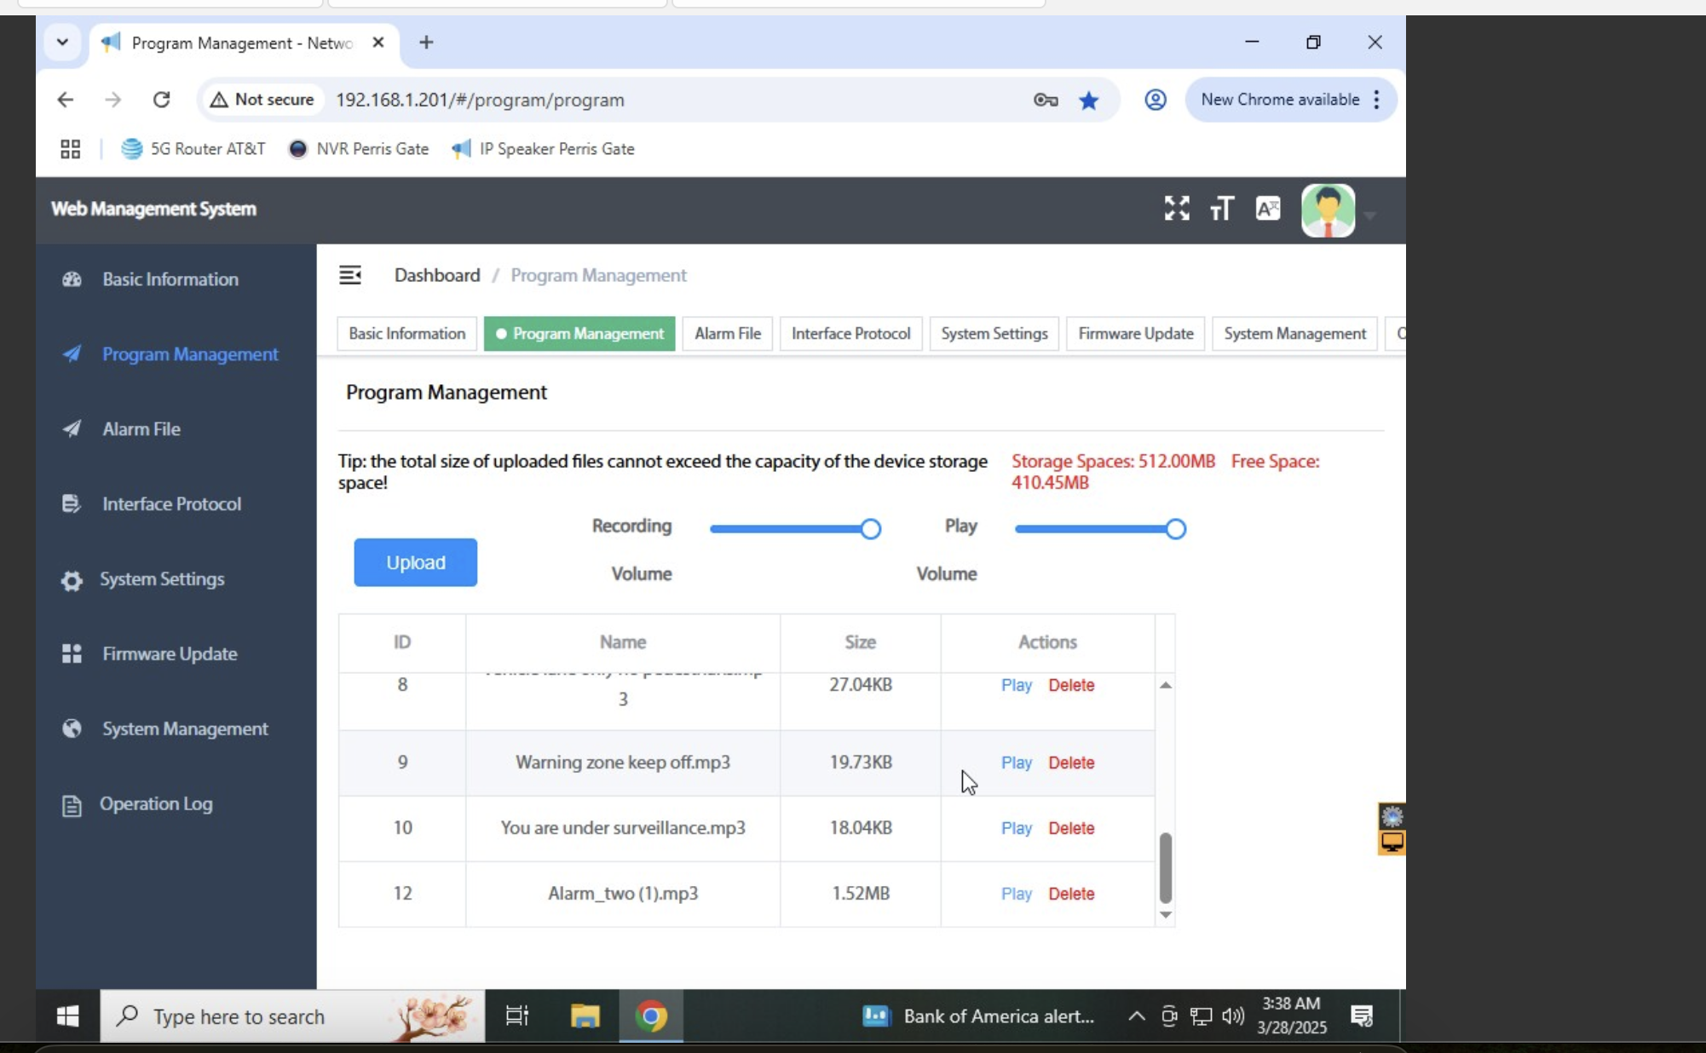
Task: Open Dashboard breadcrumb link
Action: tap(436, 275)
